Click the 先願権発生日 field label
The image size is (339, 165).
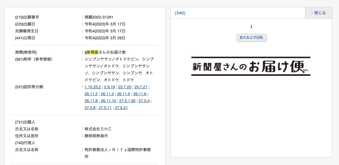click(x=27, y=31)
